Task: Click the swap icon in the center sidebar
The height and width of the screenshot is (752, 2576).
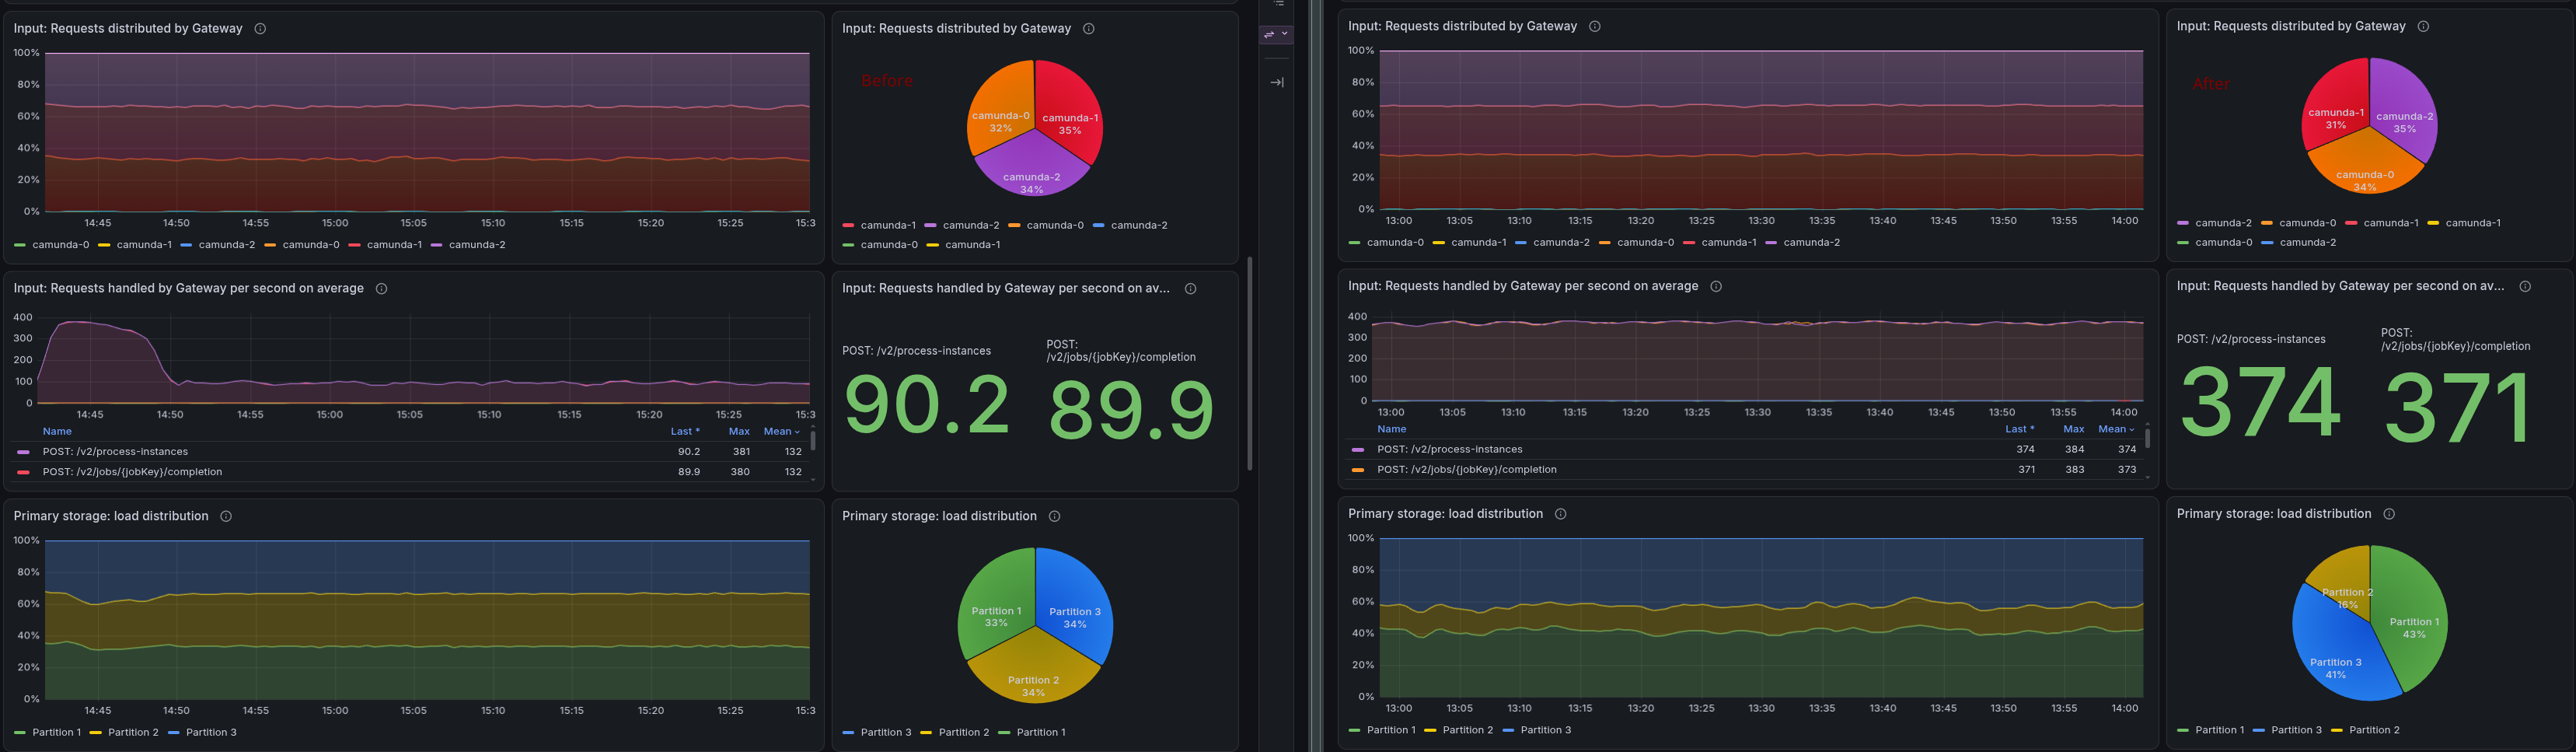Action: (1269, 34)
